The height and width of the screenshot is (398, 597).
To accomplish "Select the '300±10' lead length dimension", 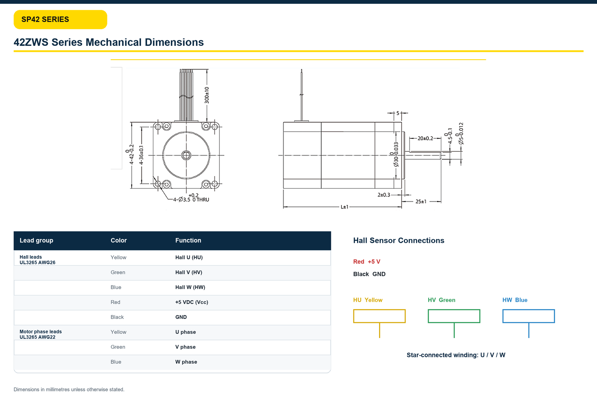I will [x=207, y=95].
